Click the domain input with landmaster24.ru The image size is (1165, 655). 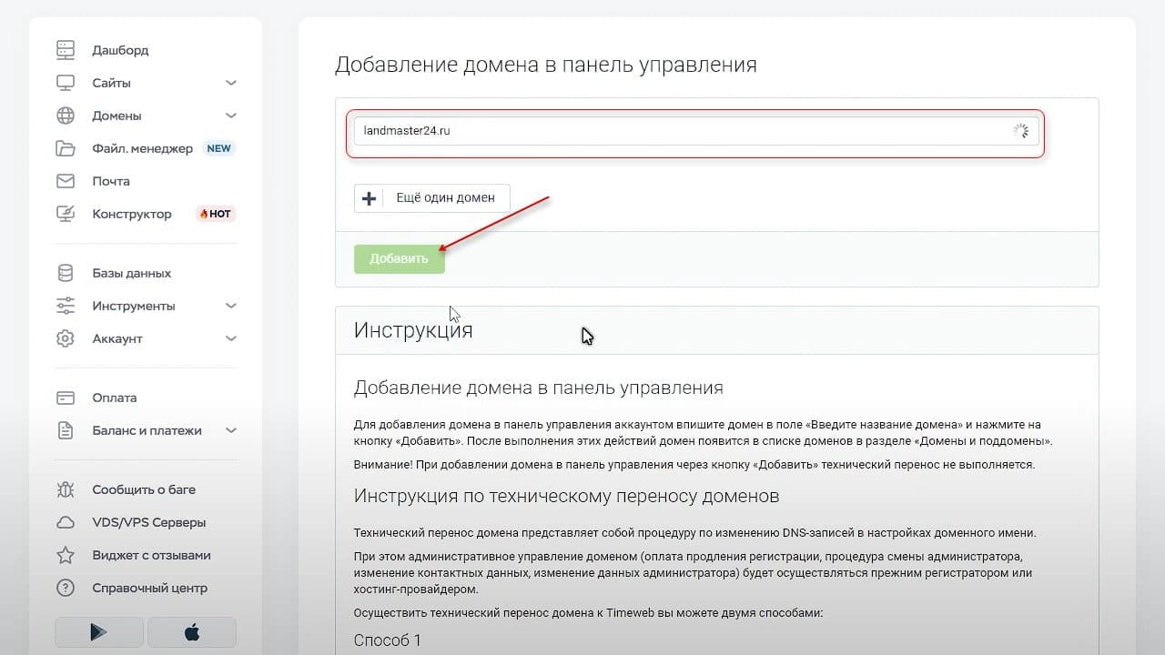click(696, 131)
